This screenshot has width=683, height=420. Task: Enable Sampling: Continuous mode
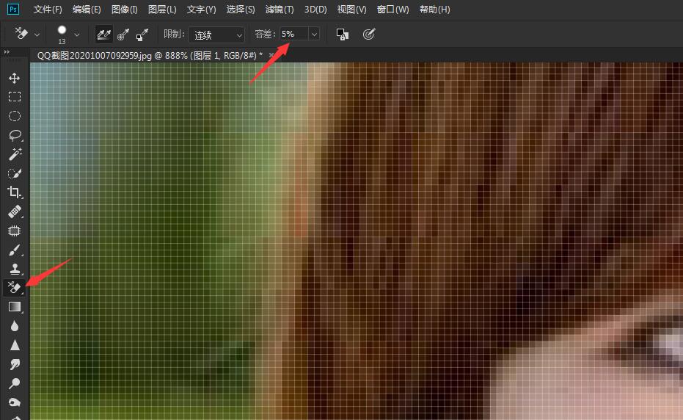(103, 34)
